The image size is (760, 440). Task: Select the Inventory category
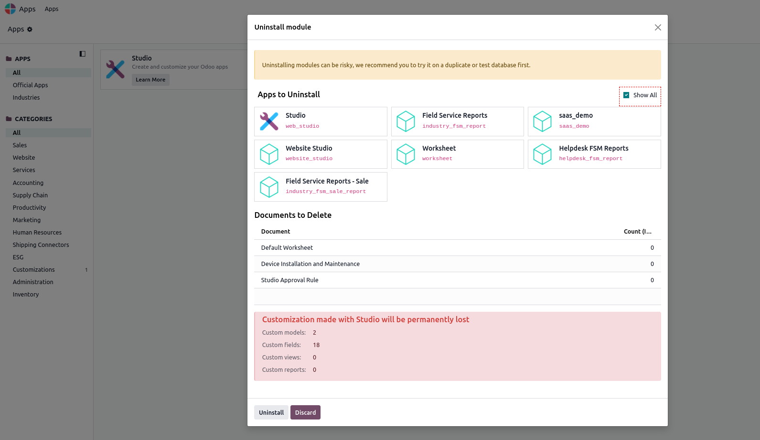pyautogui.click(x=48, y=294)
